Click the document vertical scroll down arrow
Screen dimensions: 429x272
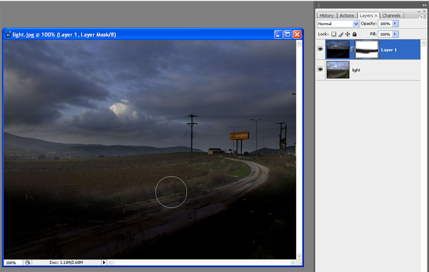coord(299,256)
